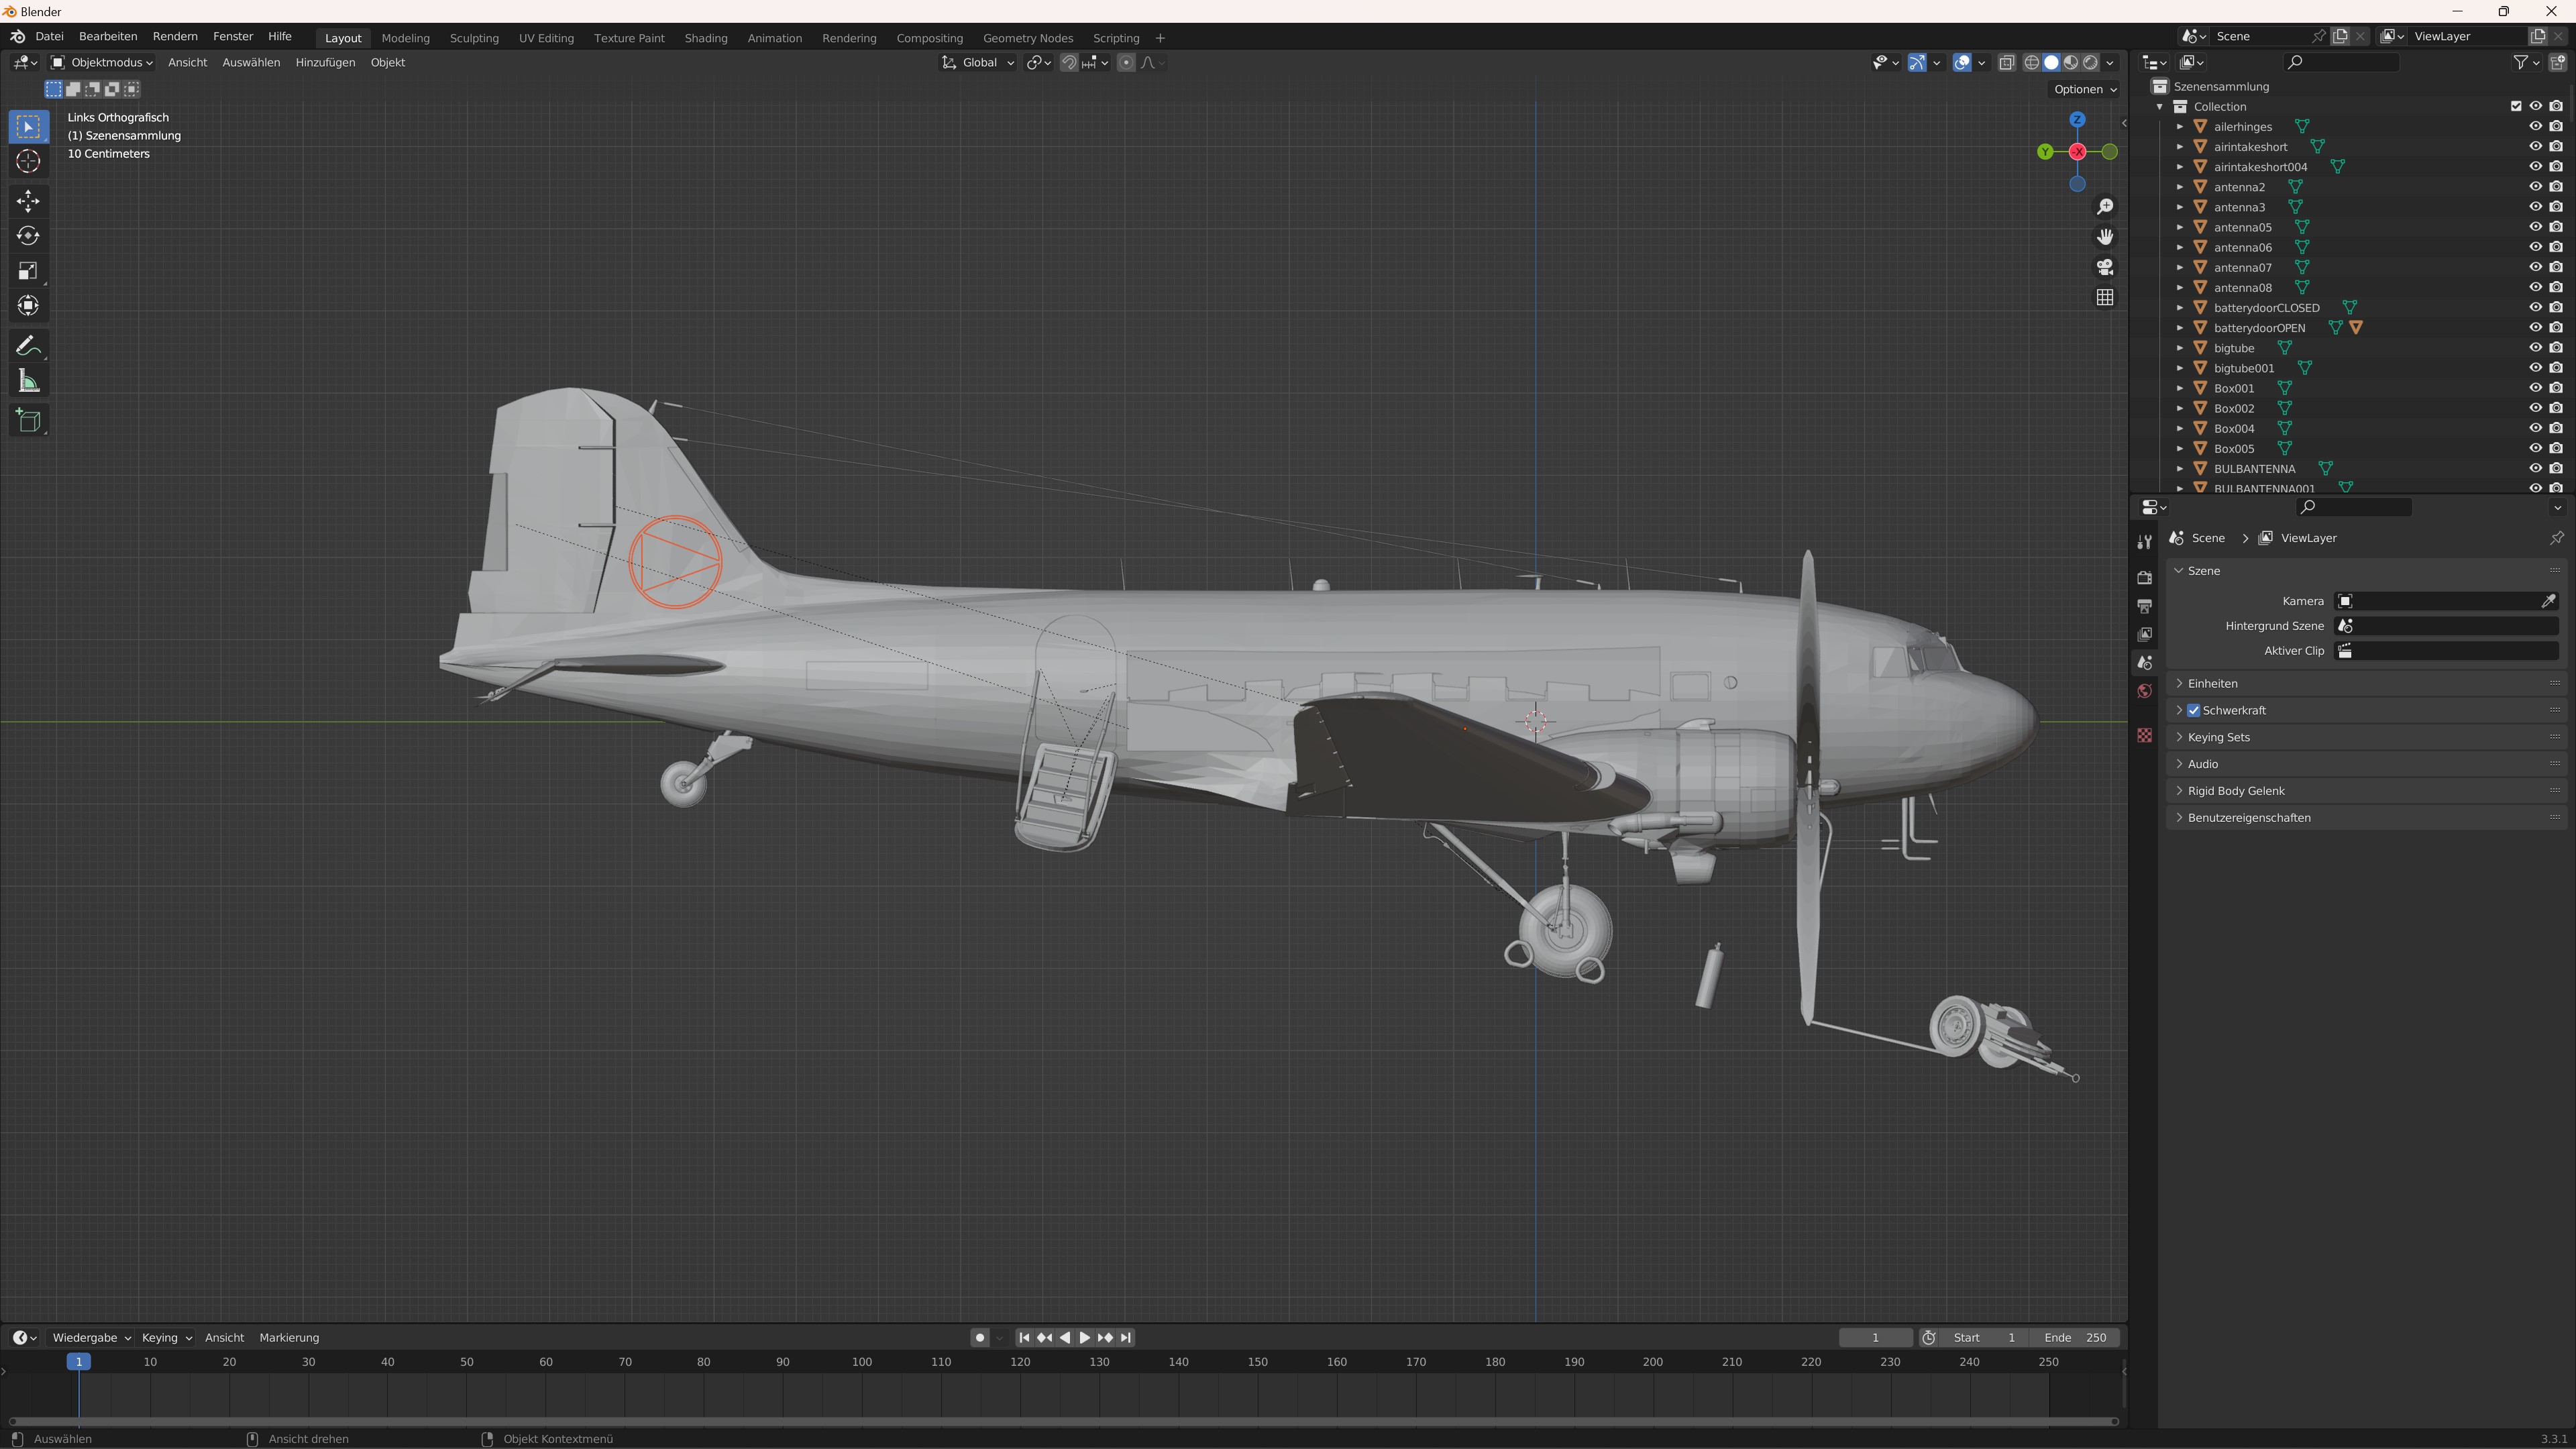Open the Optionen button in viewport

coord(2084,89)
